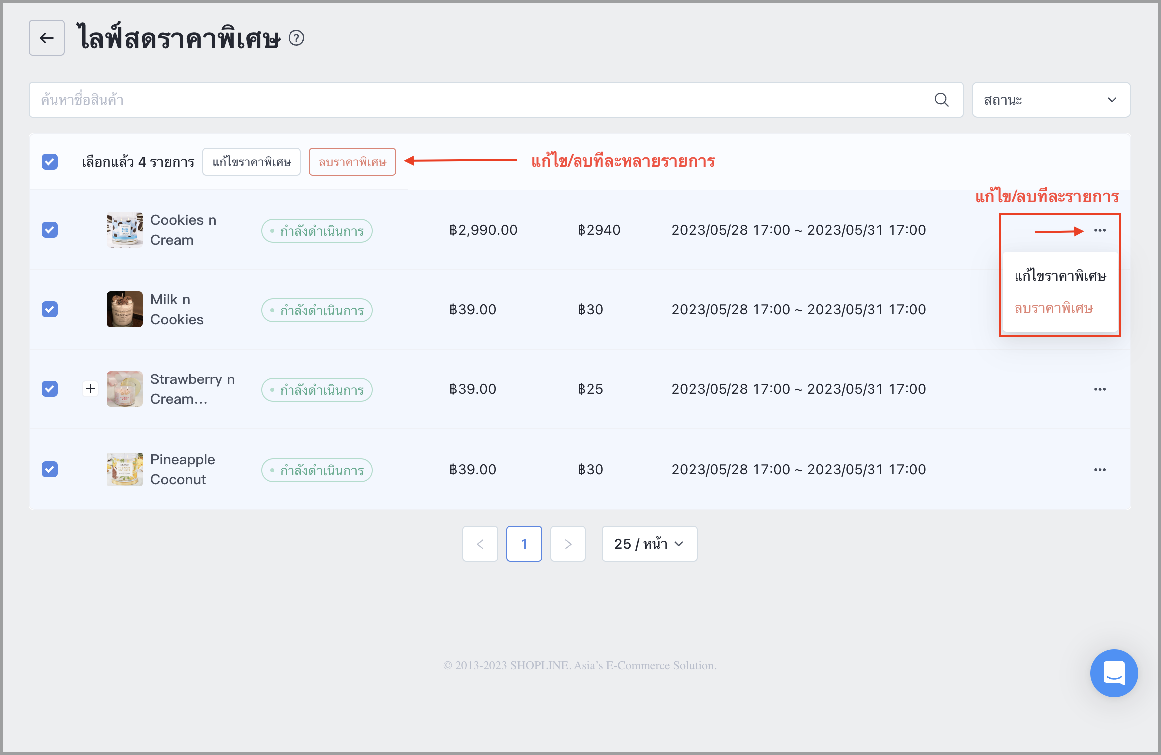Uncheck the Milk n Cookies checkbox
Image resolution: width=1161 pixels, height=755 pixels.
[50, 309]
